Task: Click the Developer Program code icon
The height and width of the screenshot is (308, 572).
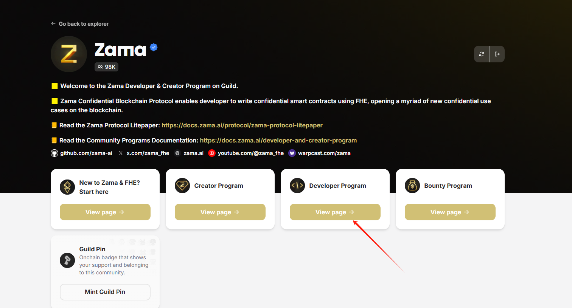Action: 297,186
